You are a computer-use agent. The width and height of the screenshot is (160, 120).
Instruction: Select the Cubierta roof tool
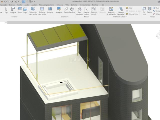coord(13,10)
